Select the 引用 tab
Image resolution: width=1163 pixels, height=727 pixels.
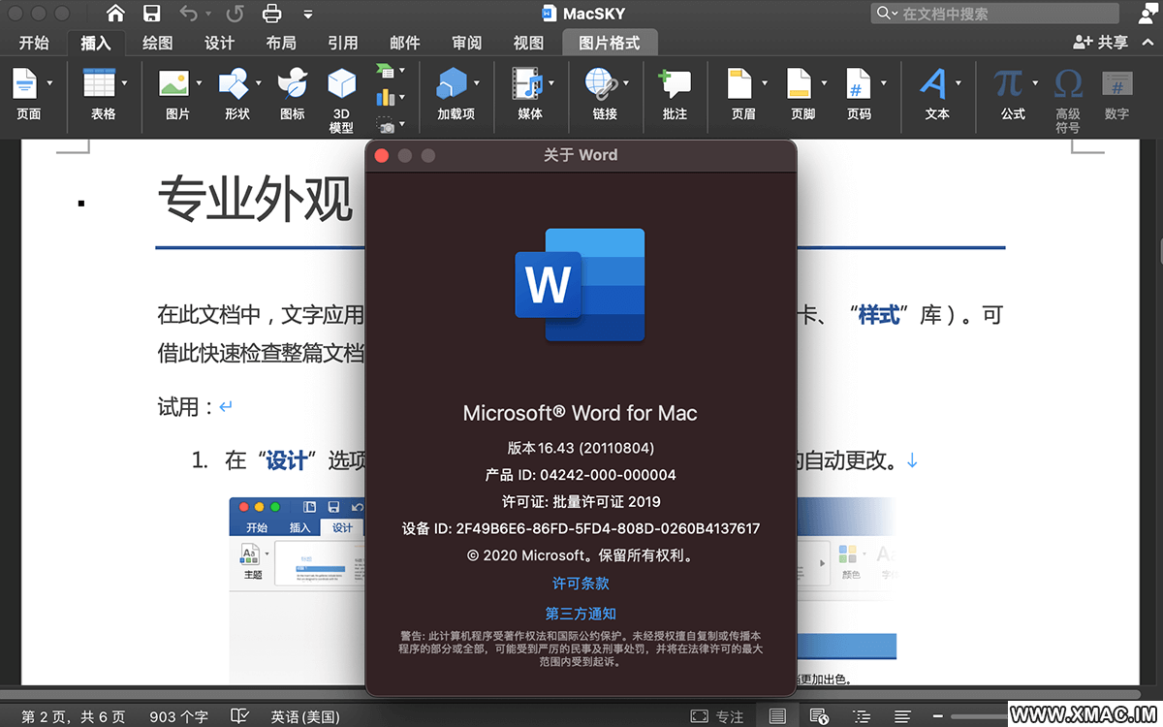[x=343, y=43]
